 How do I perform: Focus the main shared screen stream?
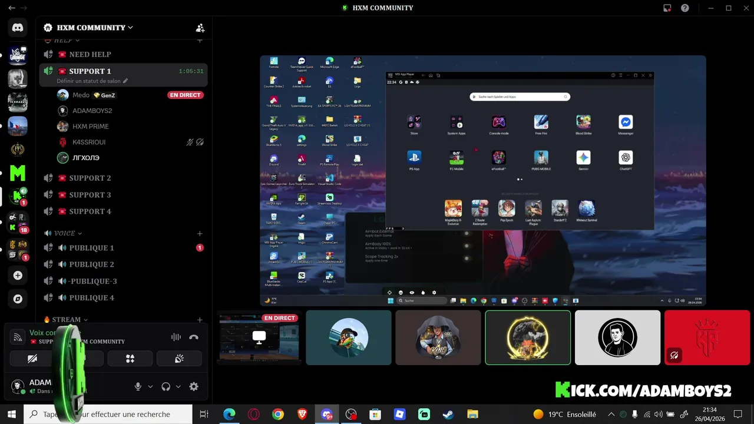pos(483,181)
